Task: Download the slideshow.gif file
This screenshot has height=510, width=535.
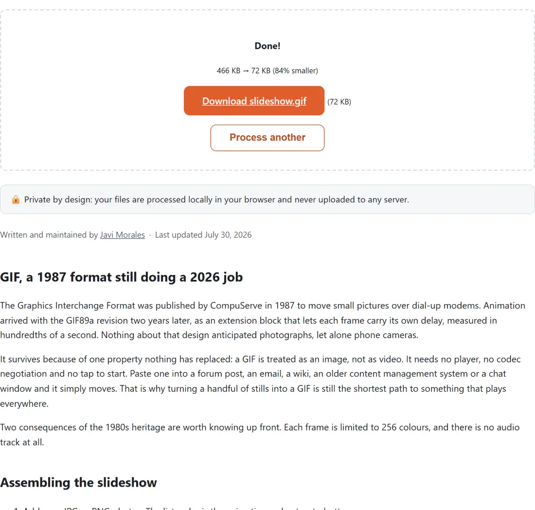Action: pos(254,101)
